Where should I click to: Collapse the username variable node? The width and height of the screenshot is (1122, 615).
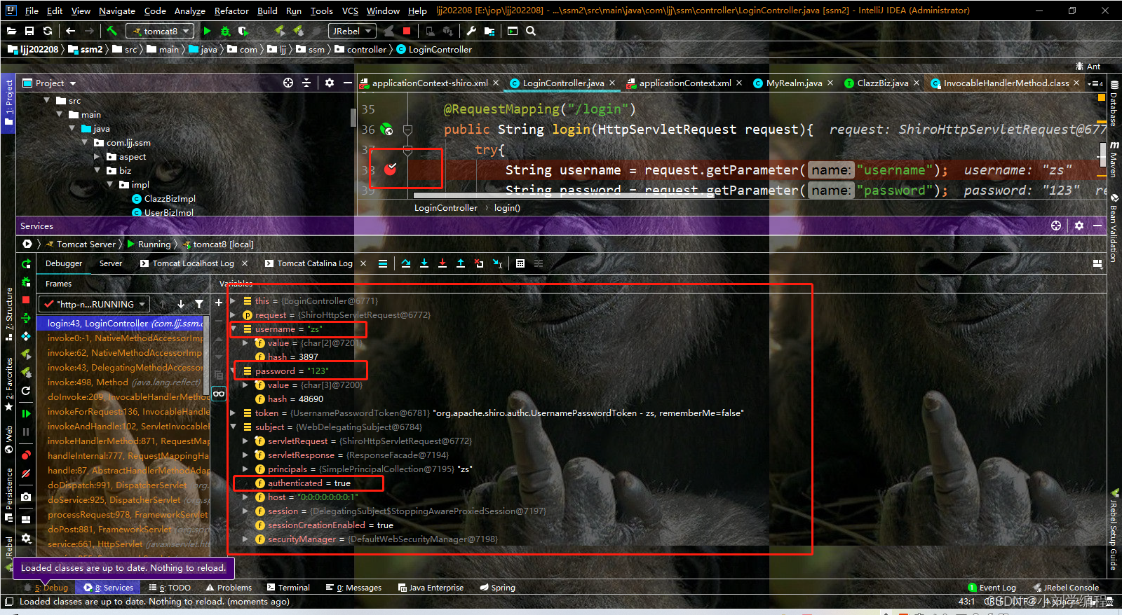(234, 329)
